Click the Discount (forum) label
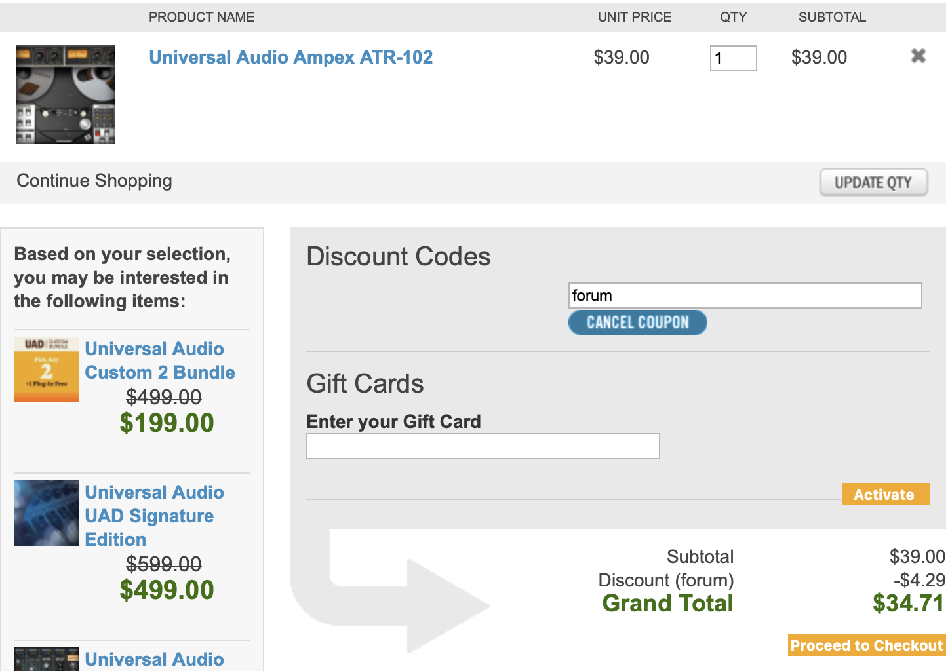This screenshot has height=671, width=950. 666,581
